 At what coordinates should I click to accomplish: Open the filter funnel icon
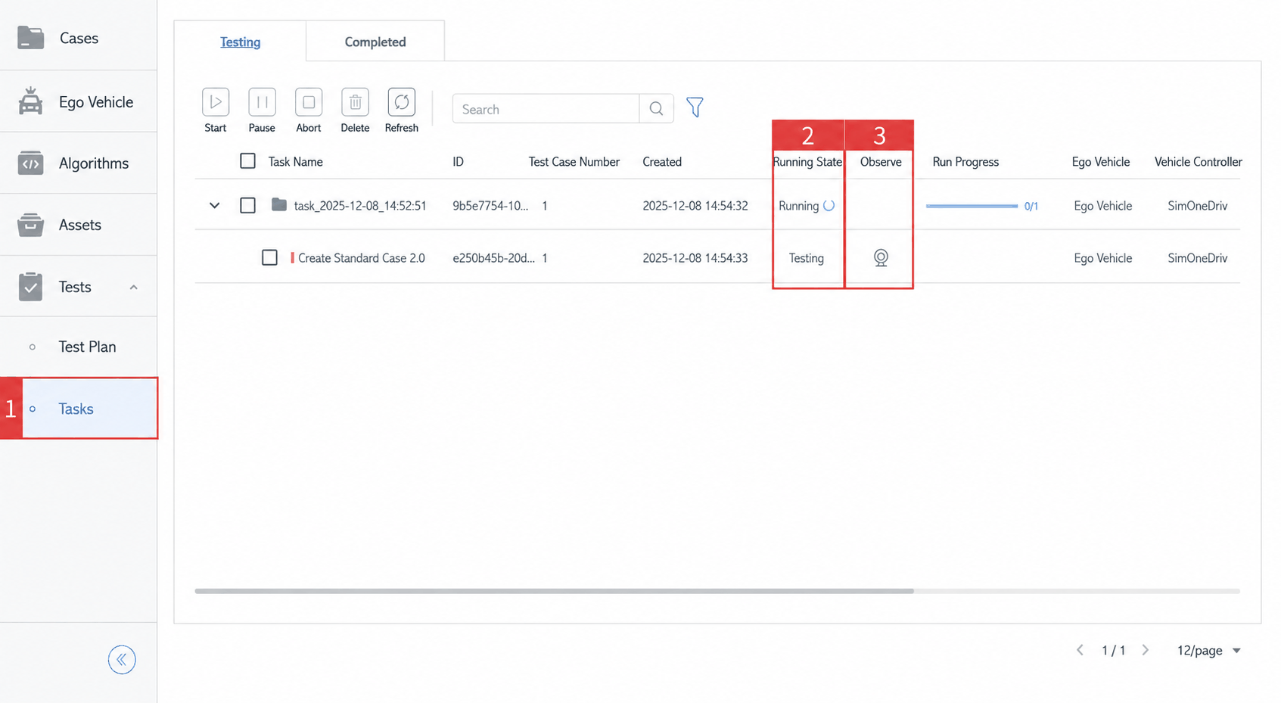695,107
